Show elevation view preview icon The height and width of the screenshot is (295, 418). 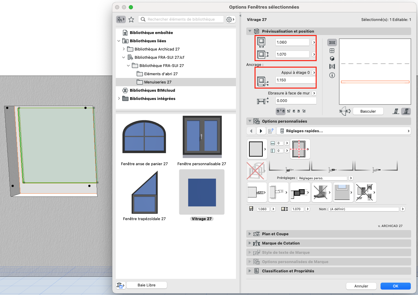pos(332,50)
